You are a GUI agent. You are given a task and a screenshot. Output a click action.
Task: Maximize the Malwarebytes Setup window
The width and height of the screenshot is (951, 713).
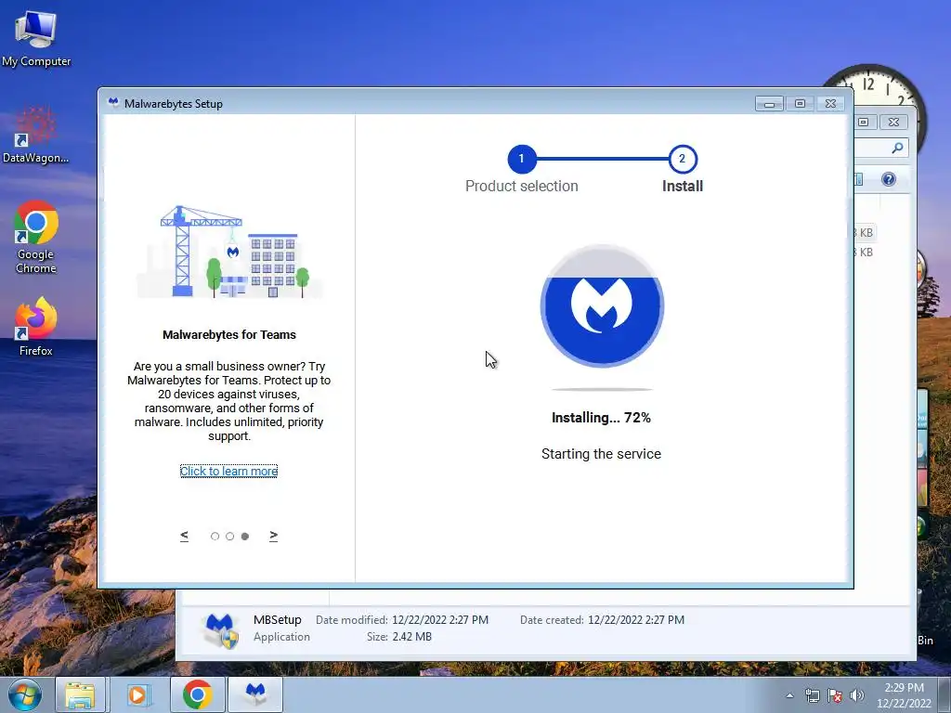(800, 104)
